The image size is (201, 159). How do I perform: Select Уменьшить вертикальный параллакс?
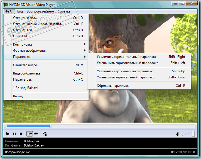(x=139, y=77)
